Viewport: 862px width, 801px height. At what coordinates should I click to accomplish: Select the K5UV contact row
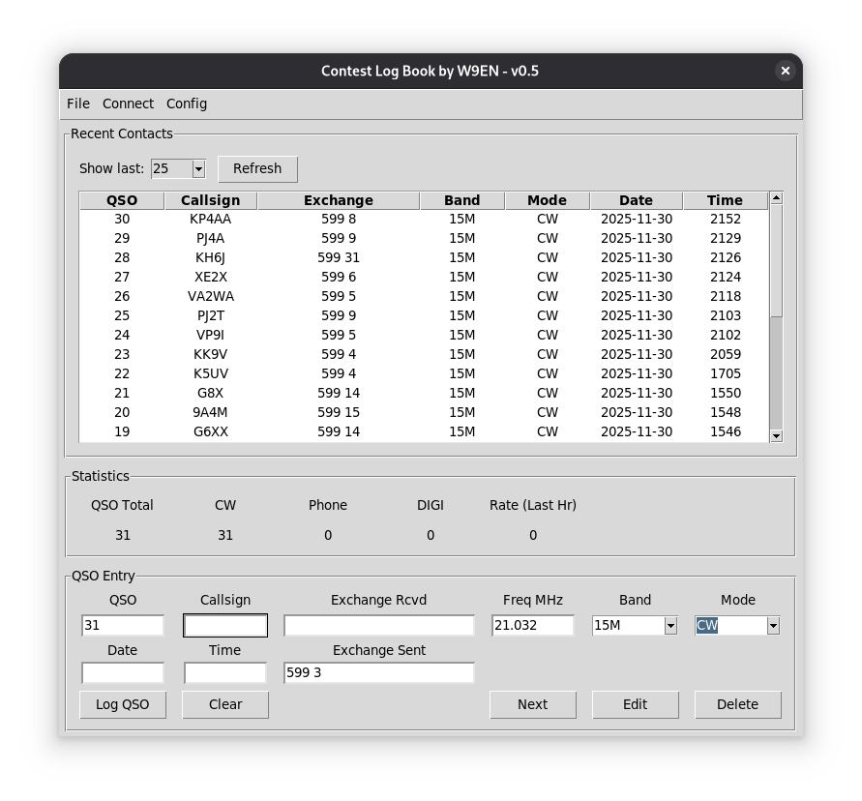click(424, 373)
